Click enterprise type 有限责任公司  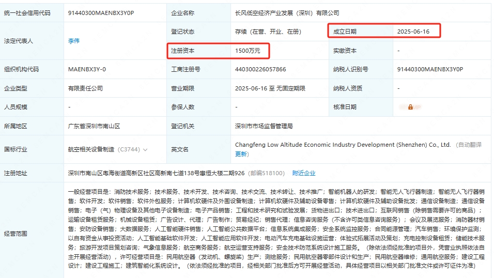click(85, 88)
